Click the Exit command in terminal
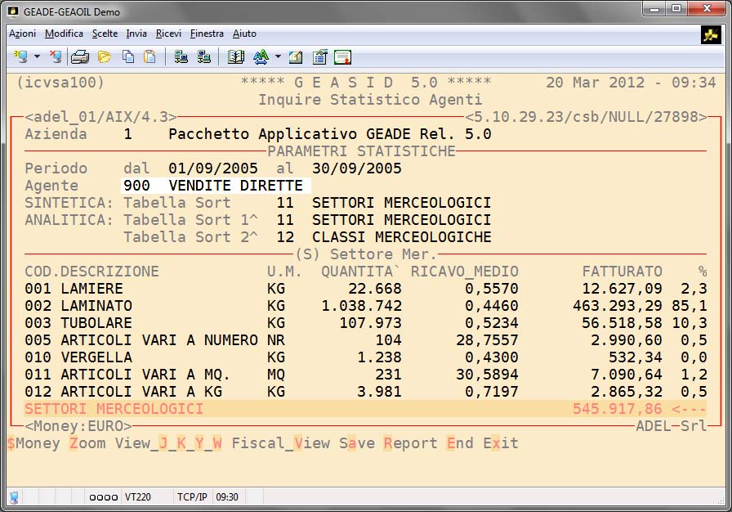 [x=500, y=443]
